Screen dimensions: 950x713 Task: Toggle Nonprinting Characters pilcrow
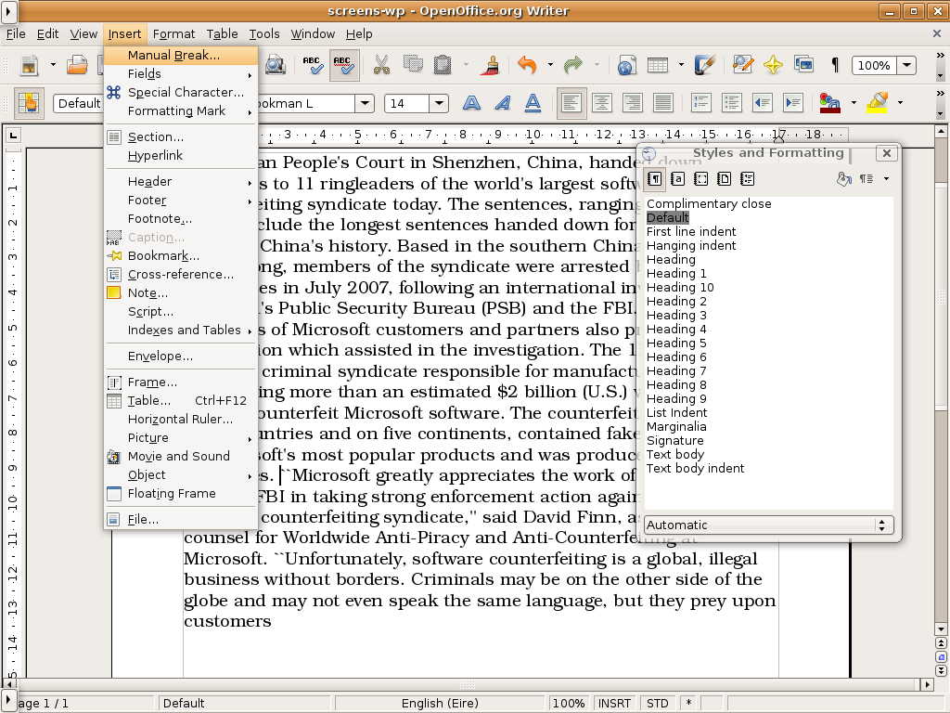coord(835,65)
